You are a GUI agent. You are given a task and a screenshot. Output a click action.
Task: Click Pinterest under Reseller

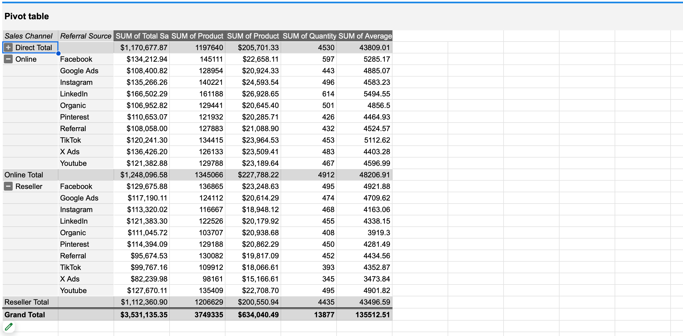[x=86, y=244]
